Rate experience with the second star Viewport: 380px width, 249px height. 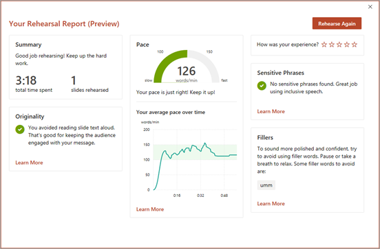[332, 45]
